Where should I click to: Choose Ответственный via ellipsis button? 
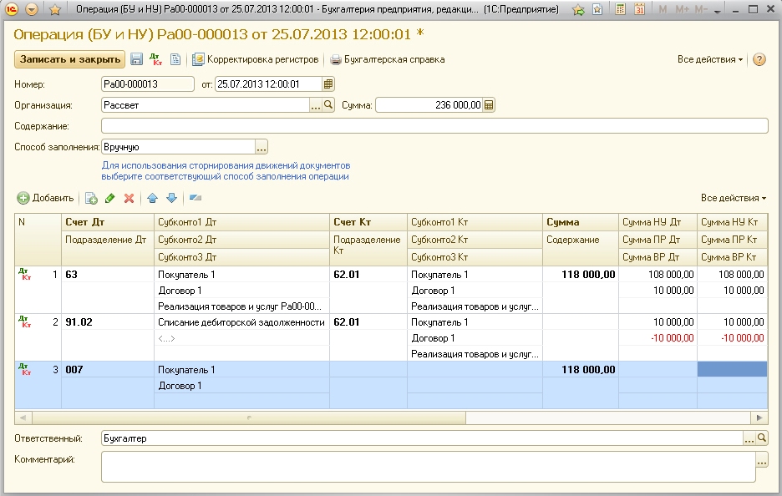(x=749, y=438)
